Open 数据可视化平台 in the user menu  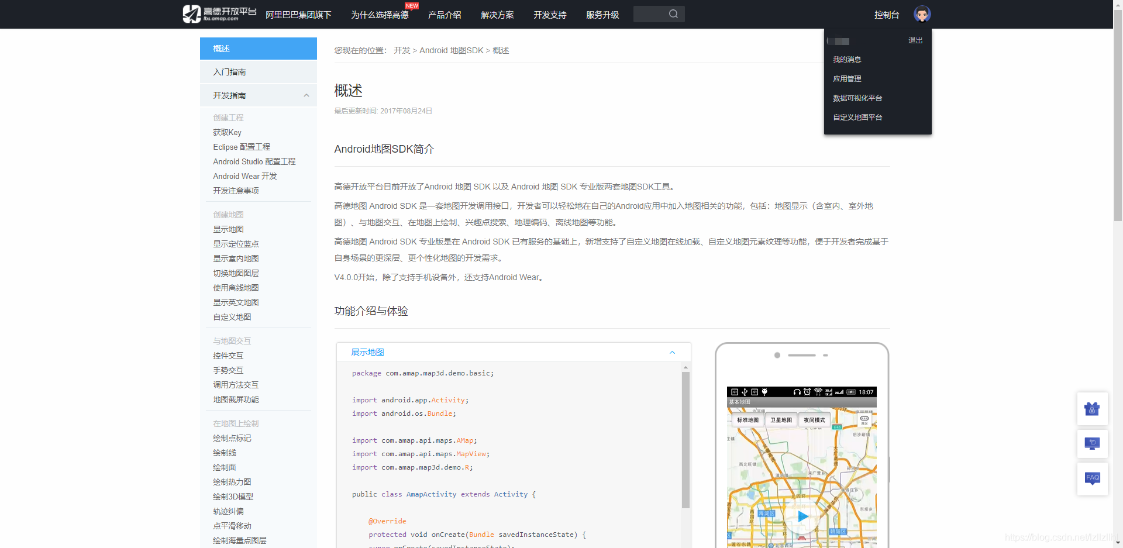[x=857, y=98]
